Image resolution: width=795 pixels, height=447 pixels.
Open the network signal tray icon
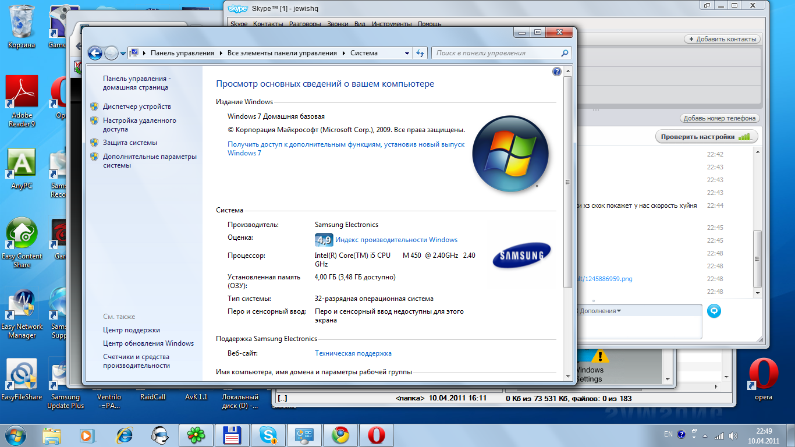pyautogui.click(x=720, y=435)
